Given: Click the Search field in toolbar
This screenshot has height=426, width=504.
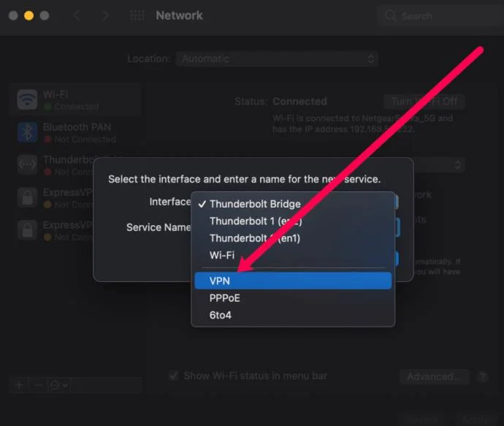Looking at the screenshot, I should coord(435,15).
